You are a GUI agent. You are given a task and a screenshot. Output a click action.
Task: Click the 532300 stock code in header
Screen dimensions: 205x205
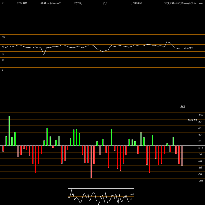(137, 3)
